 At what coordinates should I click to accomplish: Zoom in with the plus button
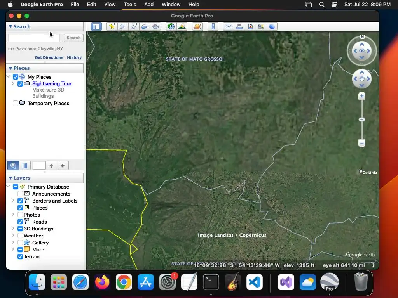pos(362,96)
